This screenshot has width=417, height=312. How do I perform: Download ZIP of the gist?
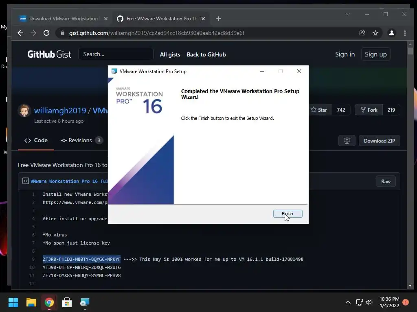click(379, 141)
